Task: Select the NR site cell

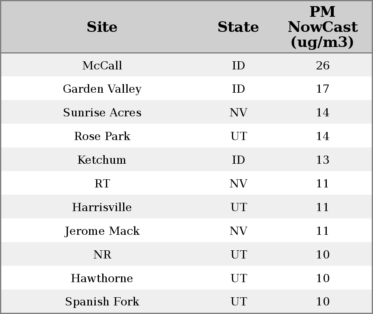Action: tap(102, 255)
